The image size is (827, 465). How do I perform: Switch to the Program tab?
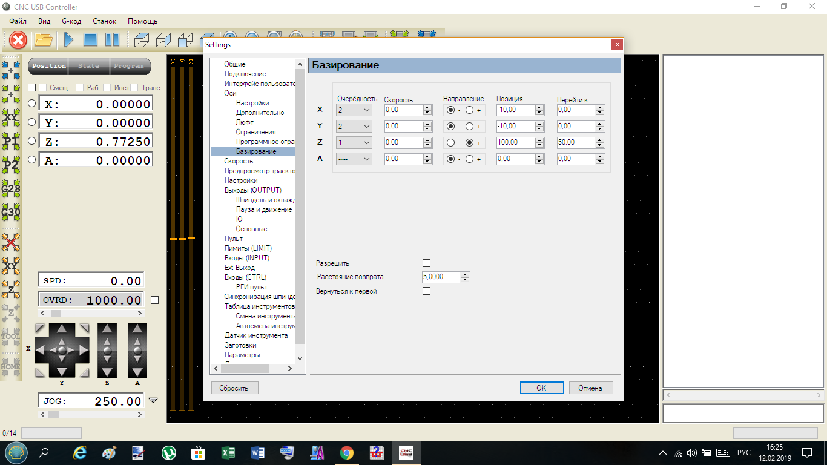pyautogui.click(x=129, y=66)
